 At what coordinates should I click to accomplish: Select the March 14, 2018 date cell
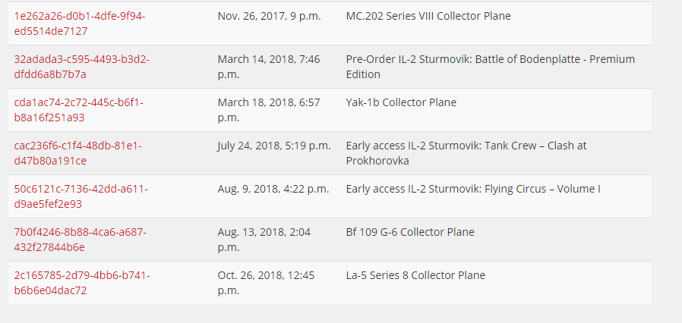point(268,67)
